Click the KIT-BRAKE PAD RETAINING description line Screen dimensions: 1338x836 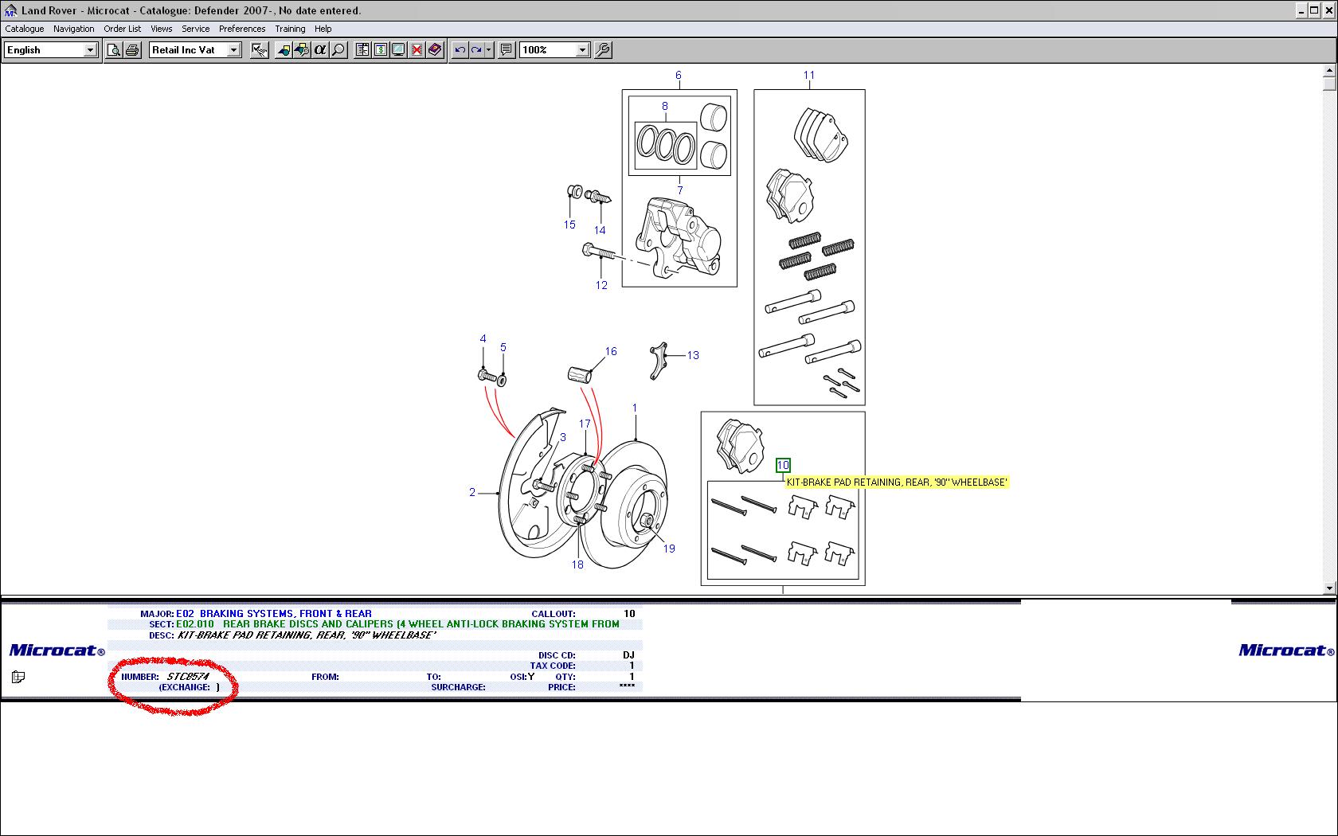pyautogui.click(x=307, y=635)
